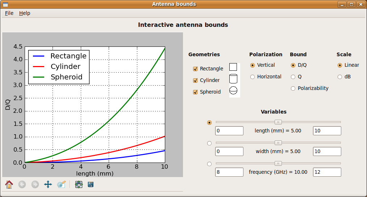The width and height of the screenshot is (367, 197).
Task: Open the Configure subplots tool
Action: point(79,184)
